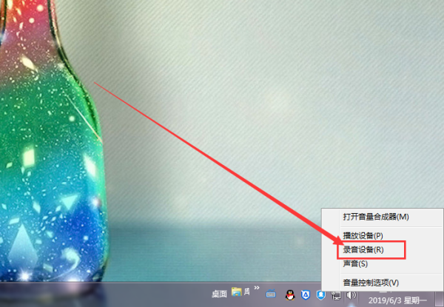Viewport: 444px width, 307px height.
Task: Open 声音(S) from the context menu
Action: pos(355,263)
